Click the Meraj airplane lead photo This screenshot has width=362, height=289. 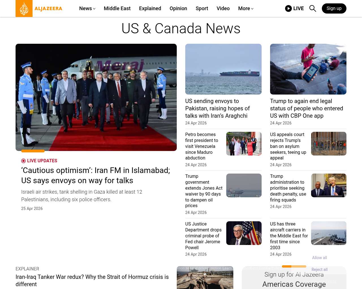pyautogui.click(x=96, y=97)
